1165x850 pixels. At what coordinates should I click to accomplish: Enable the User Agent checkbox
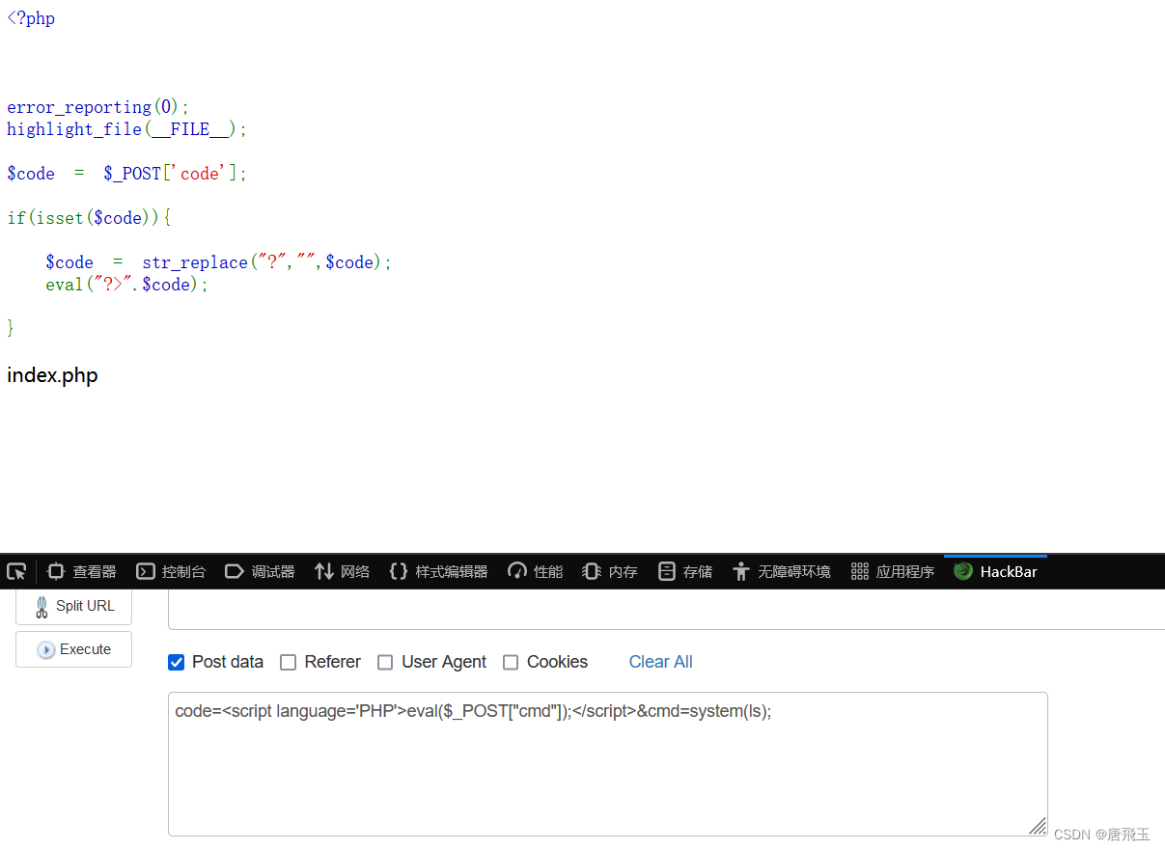[x=385, y=662]
